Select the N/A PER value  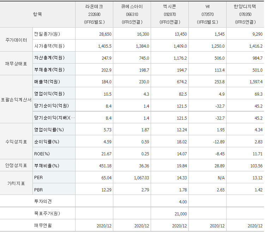(x=221, y=178)
